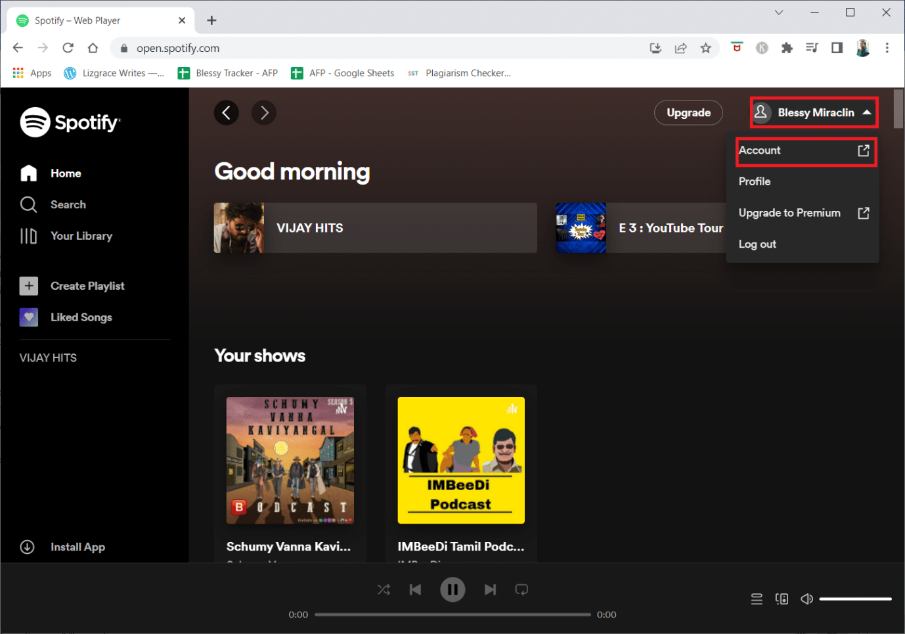Viewport: 905px width, 634px height.
Task: Open connect to a device icon
Action: point(782,599)
